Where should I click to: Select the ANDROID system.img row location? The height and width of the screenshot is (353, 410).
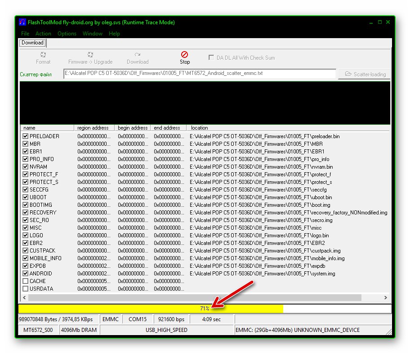click(x=263, y=274)
